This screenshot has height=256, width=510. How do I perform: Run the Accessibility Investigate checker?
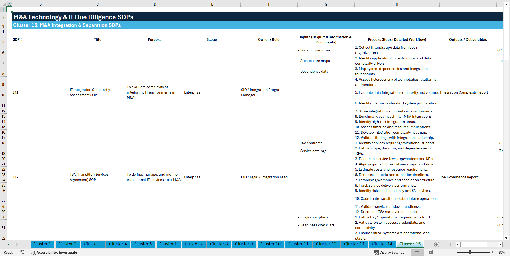[54, 252]
